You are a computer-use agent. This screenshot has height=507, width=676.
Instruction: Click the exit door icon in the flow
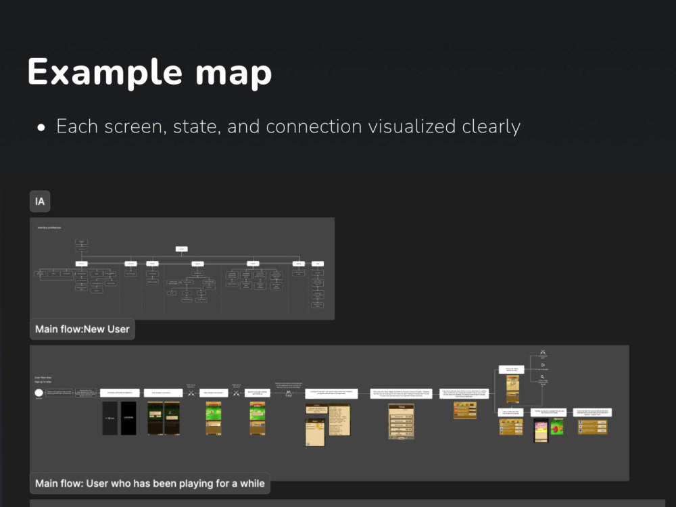(542, 365)
